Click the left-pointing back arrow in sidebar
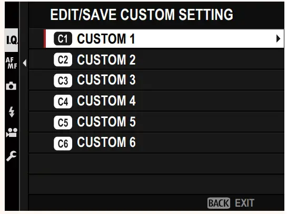This screenshot has height=214, width=287. click(x=25, y=63)
